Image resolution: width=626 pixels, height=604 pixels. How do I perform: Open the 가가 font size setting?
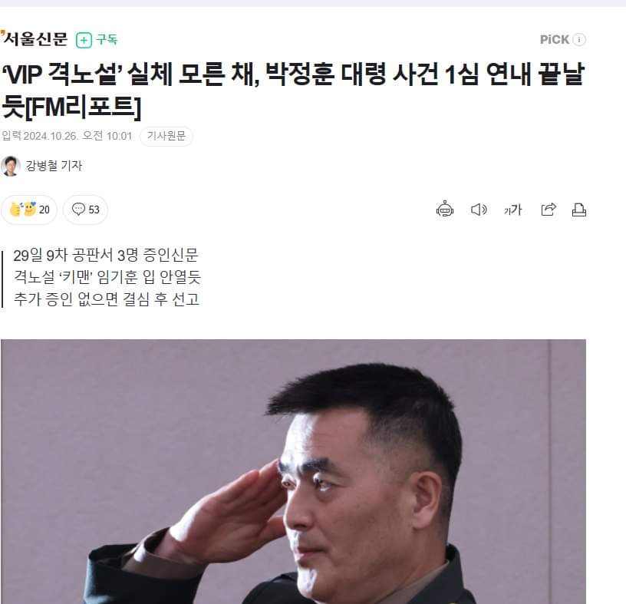pos(512,210)
